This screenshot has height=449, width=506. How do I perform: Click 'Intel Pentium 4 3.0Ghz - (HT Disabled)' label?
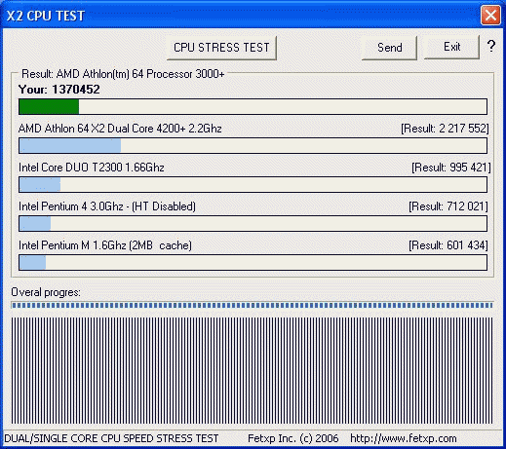pyautogui.click(x=107, y=206)
